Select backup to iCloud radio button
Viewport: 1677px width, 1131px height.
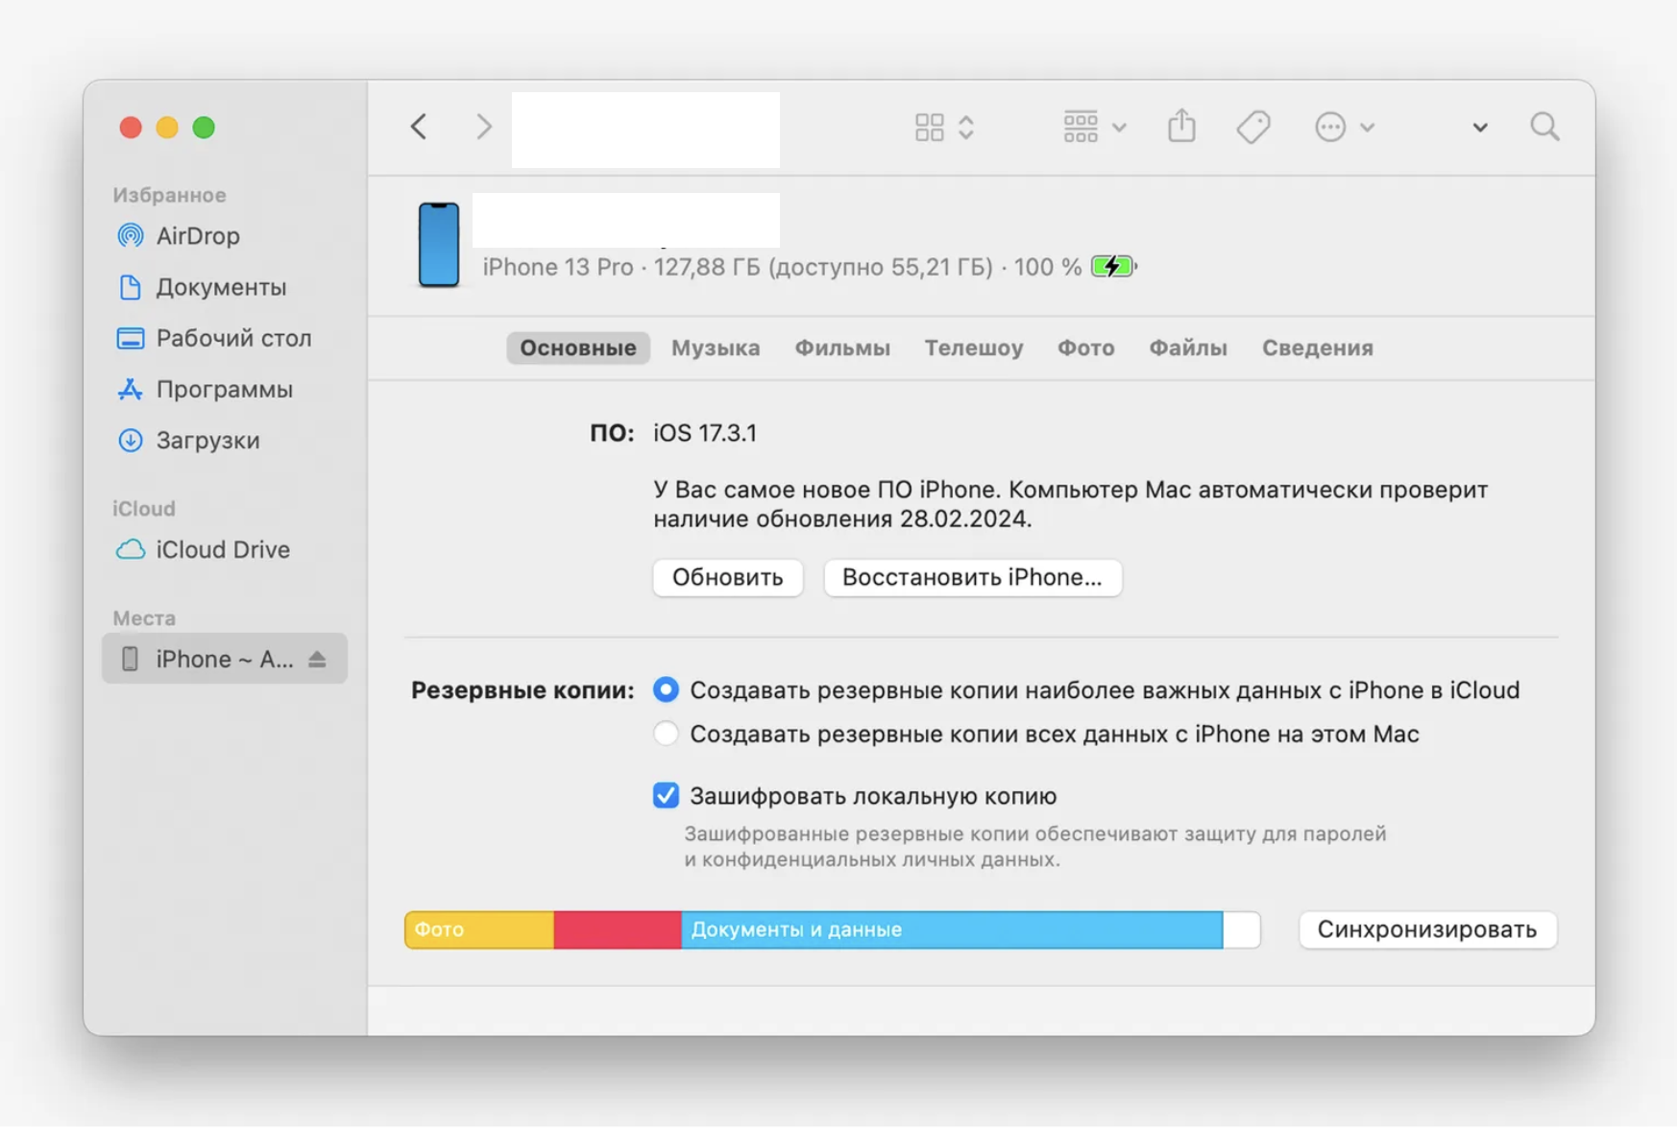coord(666,689)
